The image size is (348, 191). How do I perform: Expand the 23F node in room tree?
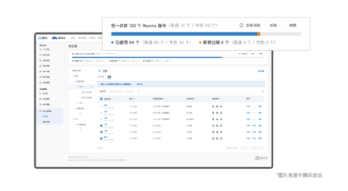point(78,103)
